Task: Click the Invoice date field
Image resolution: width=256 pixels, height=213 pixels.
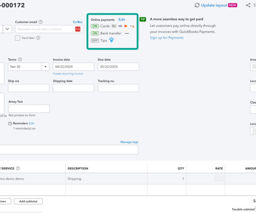Action: pyautogui.click(x=73, y=67)
